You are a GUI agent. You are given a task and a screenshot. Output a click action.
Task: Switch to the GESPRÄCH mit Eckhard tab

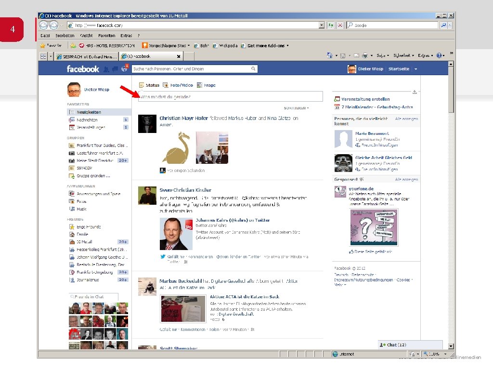[87, 57]
